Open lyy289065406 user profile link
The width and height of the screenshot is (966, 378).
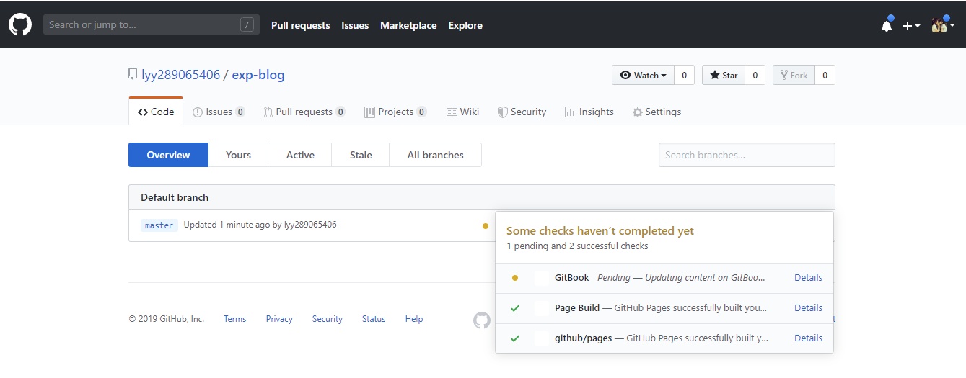(180, 75)
